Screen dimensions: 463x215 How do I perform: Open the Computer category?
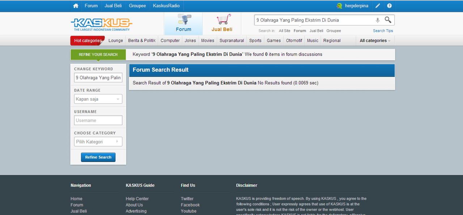point(170,40)
